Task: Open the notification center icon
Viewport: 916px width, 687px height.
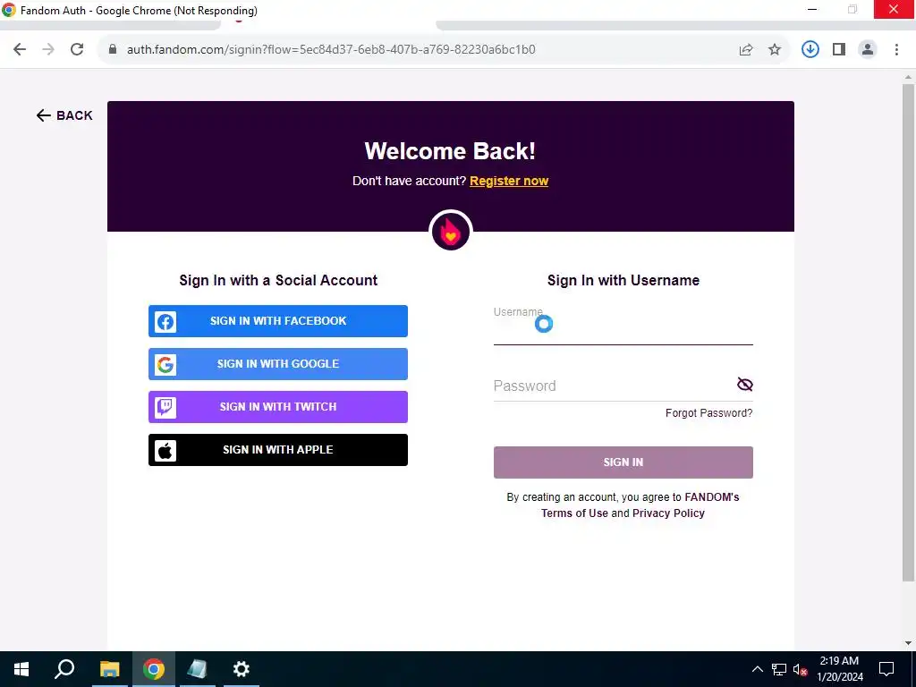Action: click(886, 669)
